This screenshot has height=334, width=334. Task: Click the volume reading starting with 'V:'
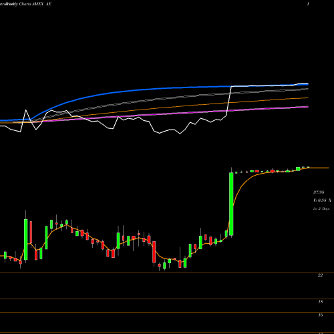[x=322, y=200]
